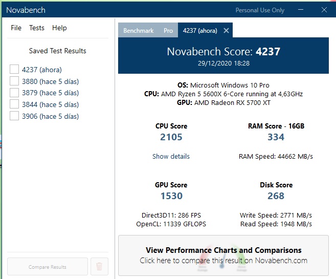Open the Help menu
The width and height of the screenshot is (336, 279).
coord(59,28)
